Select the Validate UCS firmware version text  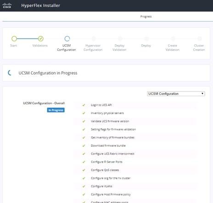[x=110, y=122]
